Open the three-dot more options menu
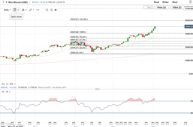The image size is (193, 127). tap(38, 10)
